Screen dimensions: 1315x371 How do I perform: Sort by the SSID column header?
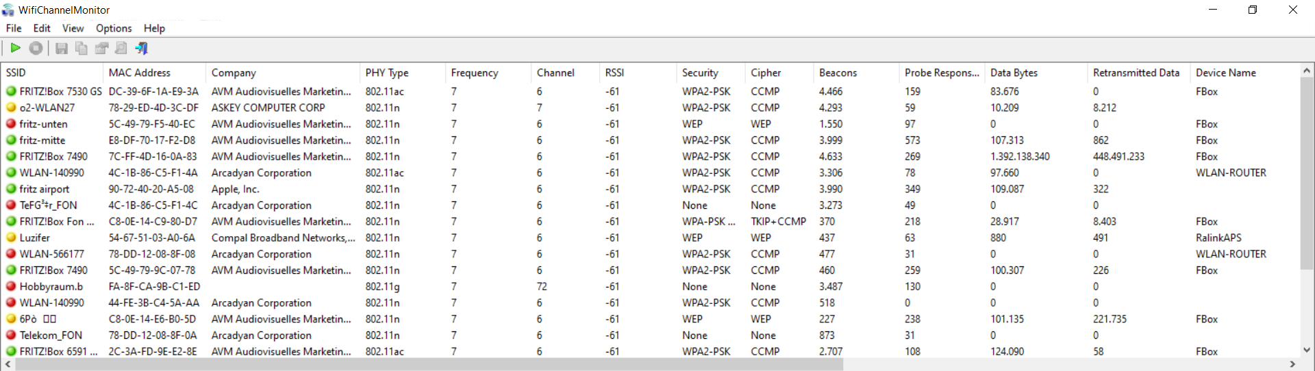pos(52,73)
